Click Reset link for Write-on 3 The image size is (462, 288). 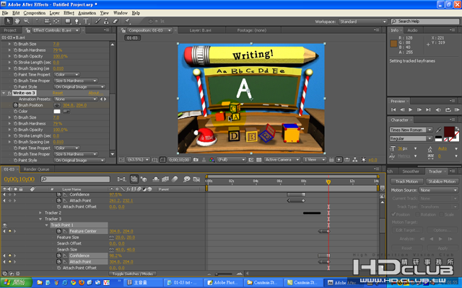[x=58, y=93]
